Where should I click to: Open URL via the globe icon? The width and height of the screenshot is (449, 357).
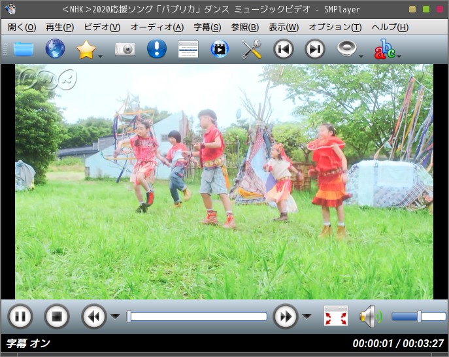pos(55,48)
